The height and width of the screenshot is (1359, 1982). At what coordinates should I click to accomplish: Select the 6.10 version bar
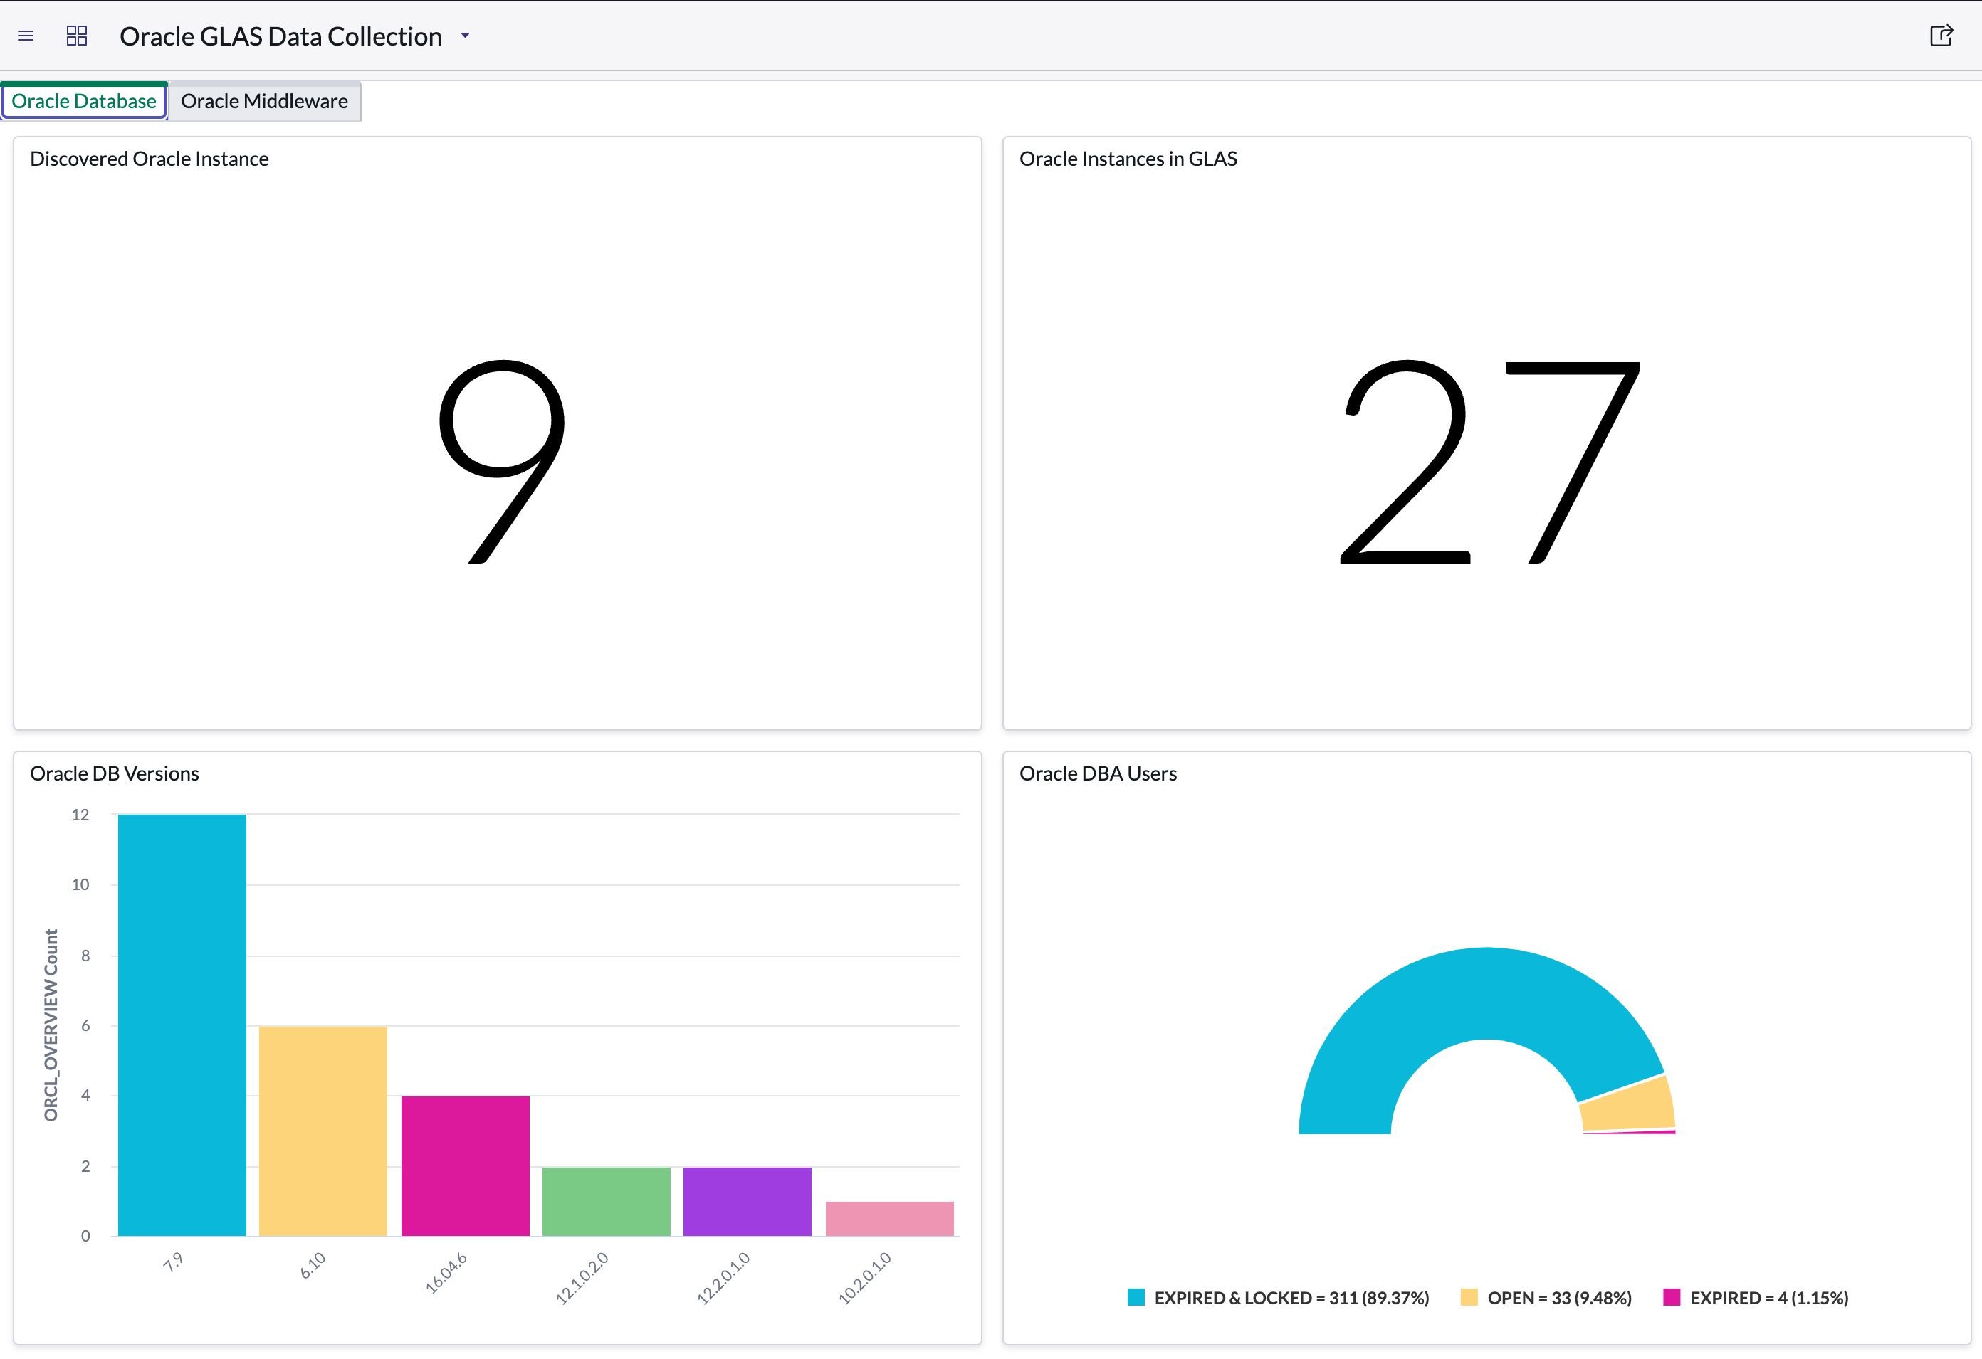click(x=323, y=1131)
